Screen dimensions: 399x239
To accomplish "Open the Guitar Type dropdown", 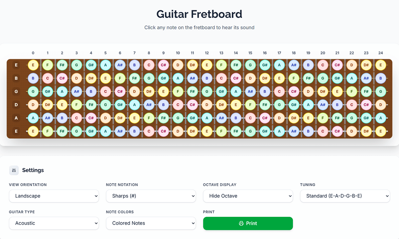I will [x=54, y=223].
